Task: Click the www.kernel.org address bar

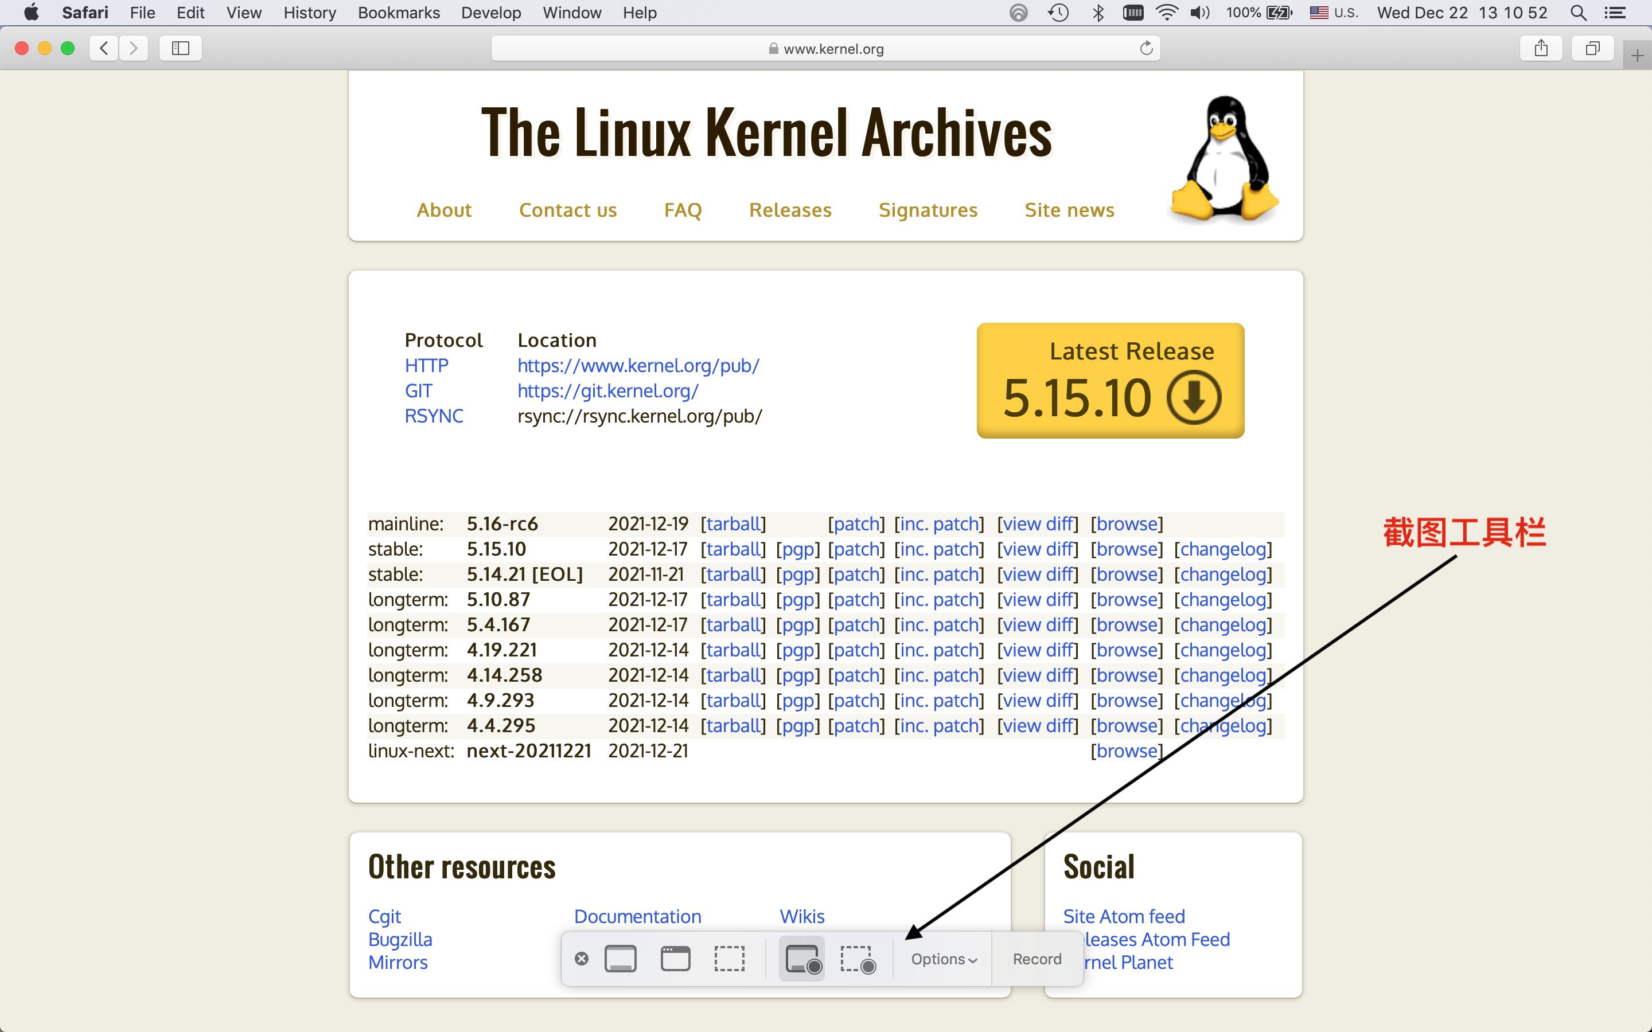Action: click(826, 49)
